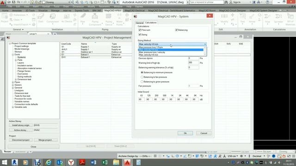Click the Save icon in quick access toolbar

[13, 2]
